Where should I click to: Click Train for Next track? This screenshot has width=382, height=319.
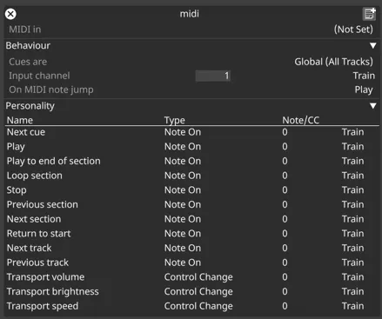tap(352, 248)
